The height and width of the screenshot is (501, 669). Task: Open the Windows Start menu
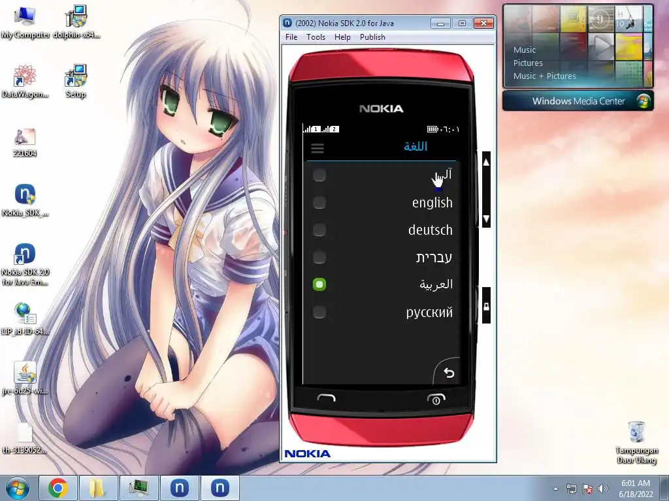coord(17,488)
